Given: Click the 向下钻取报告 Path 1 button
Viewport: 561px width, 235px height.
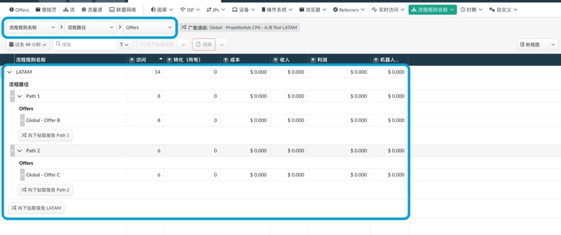Looking at the screenshot, I should pos(45,136).
